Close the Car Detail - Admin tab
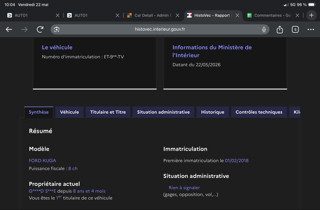This screenshot has width=320, height=210. point(178,15)
